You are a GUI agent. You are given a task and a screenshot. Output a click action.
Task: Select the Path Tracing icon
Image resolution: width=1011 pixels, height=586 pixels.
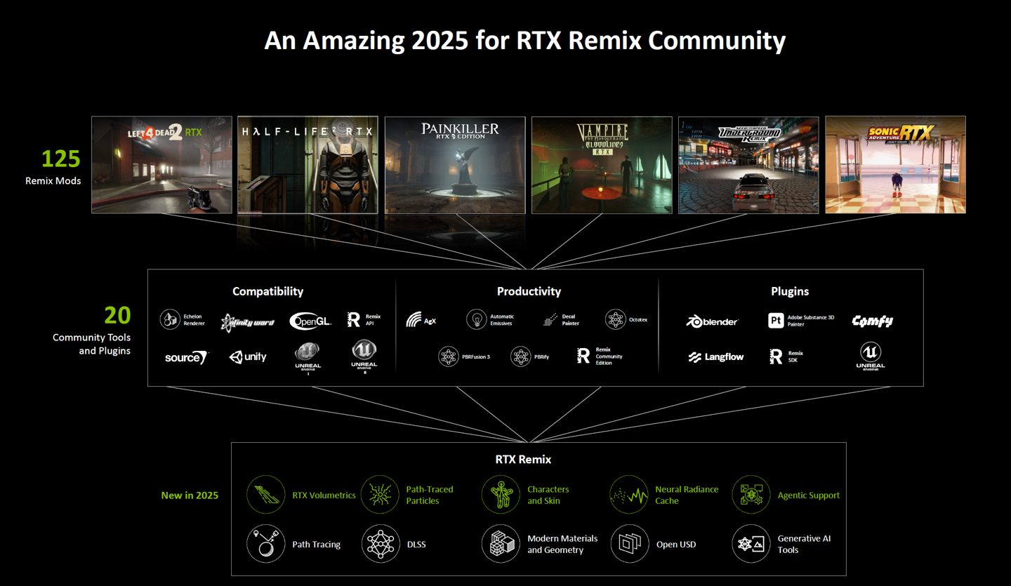(x=265, y=544)
